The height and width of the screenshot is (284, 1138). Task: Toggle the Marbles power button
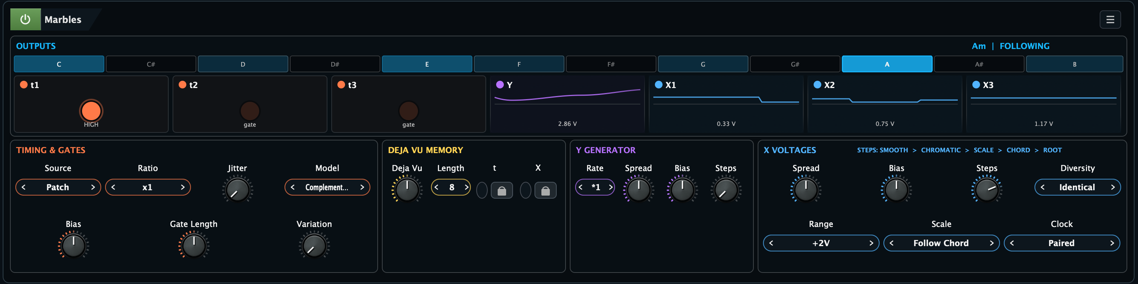click(26, 20)
